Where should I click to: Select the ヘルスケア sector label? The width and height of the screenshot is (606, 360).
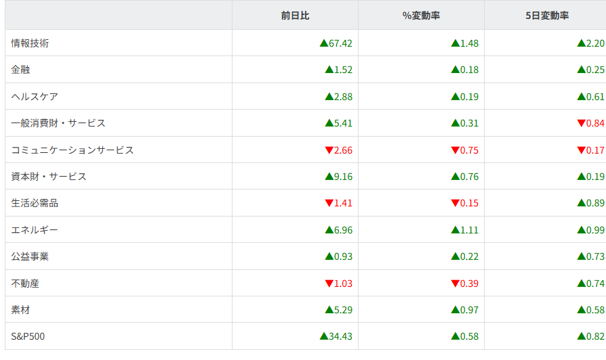pos(35,97)
